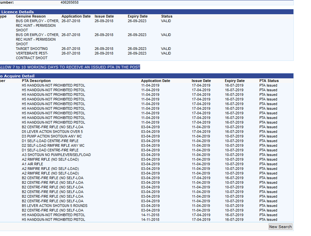Click the Licence Details section header

point(17,12)
